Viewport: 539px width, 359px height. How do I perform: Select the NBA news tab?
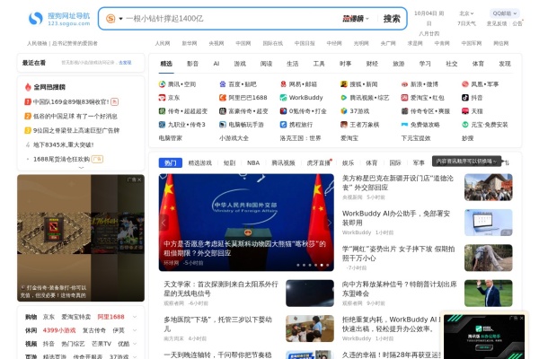(x=253, y=162)
